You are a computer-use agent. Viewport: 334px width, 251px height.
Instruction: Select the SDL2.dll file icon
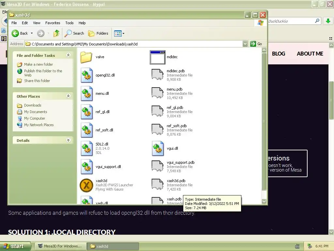(87, 148)
